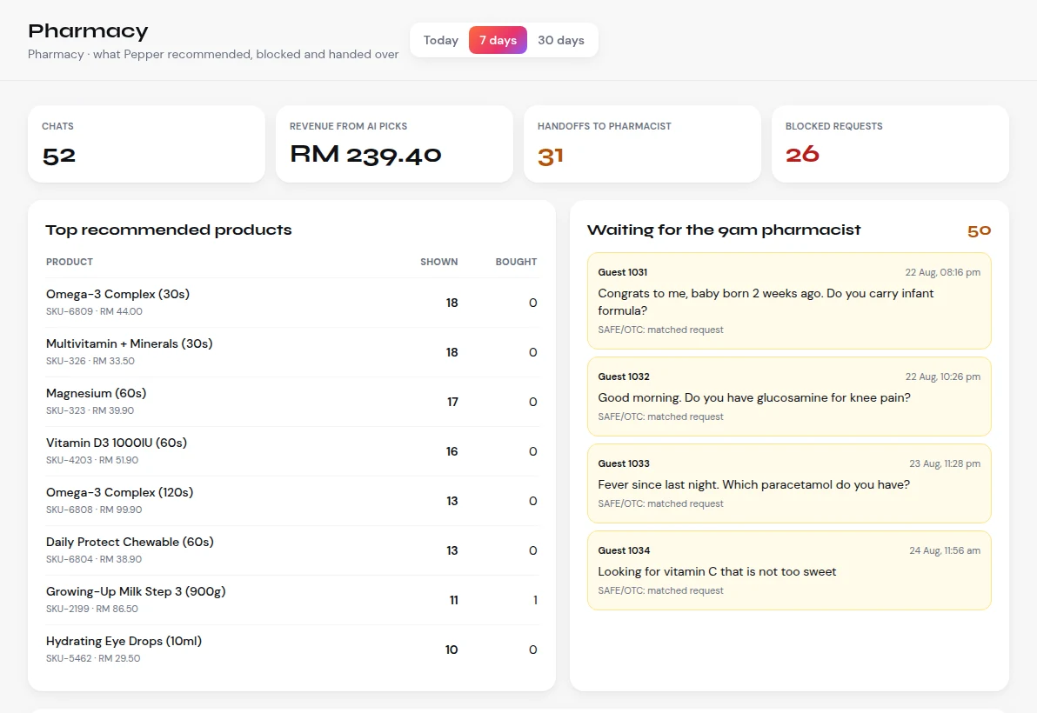The width and height of the screenshot is (1037, 713).
Task: Select the Magnesium (60s) product row
Action: click(291, 402)
